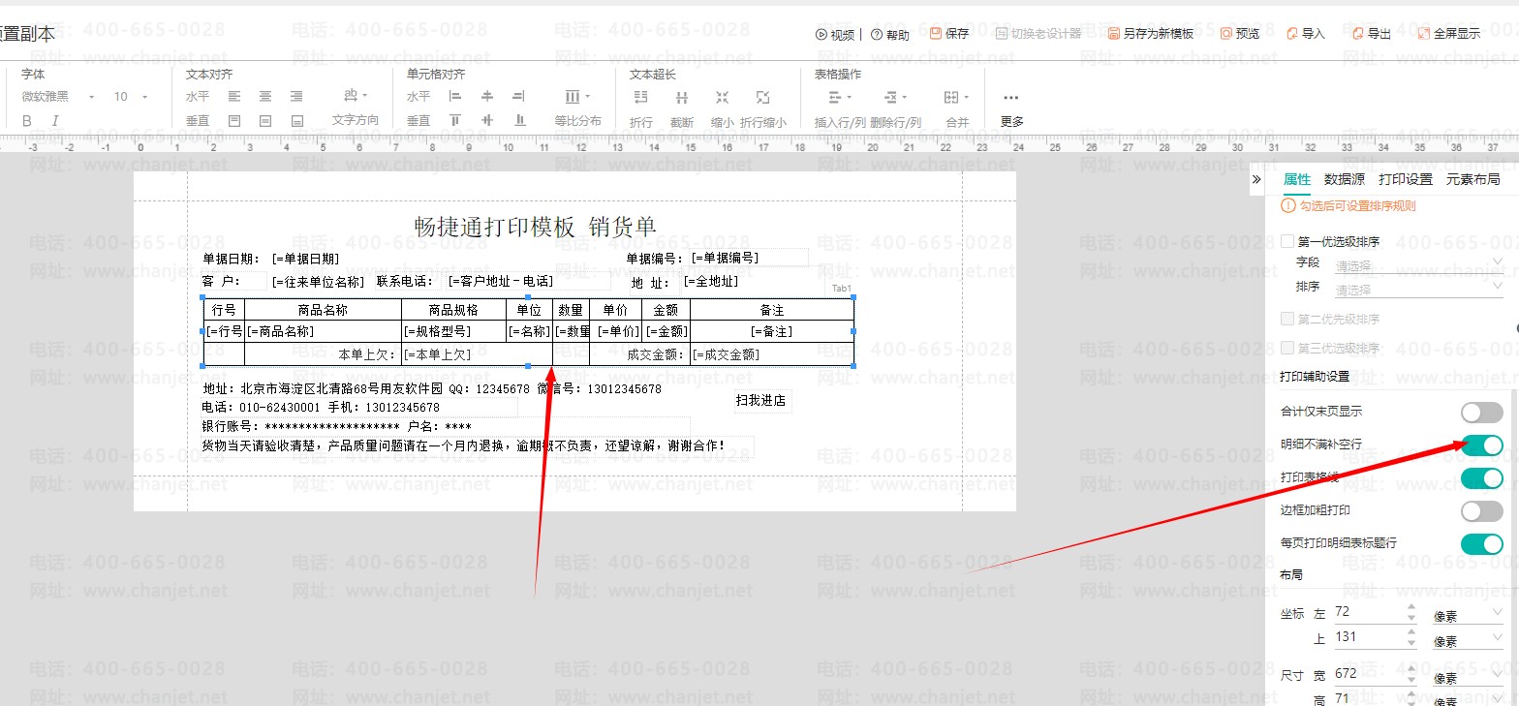The height and width of the screenshot is (706, 1519).
Task: Click the 缩小 shrink text icon
Action: 722,98
